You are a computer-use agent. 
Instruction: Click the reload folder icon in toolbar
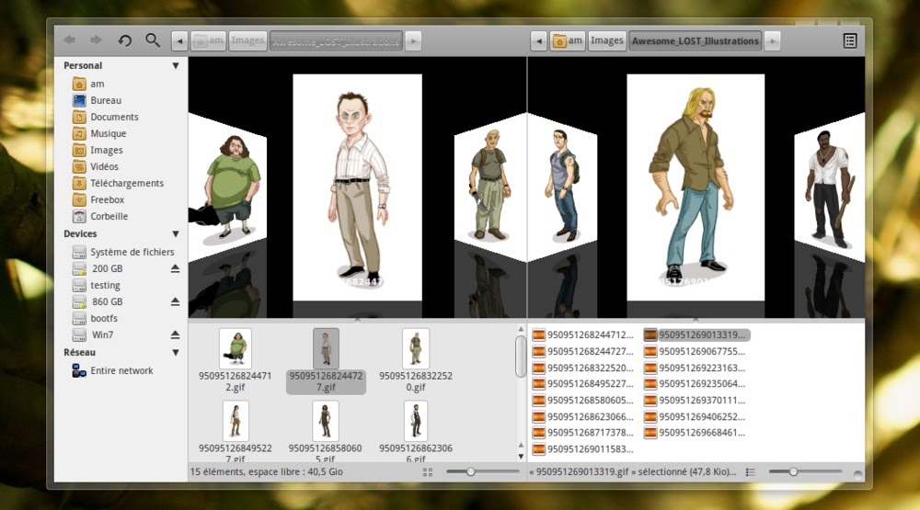click(125, 40)
